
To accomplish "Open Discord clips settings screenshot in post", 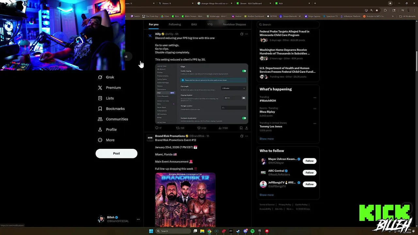I will point(201,94).
